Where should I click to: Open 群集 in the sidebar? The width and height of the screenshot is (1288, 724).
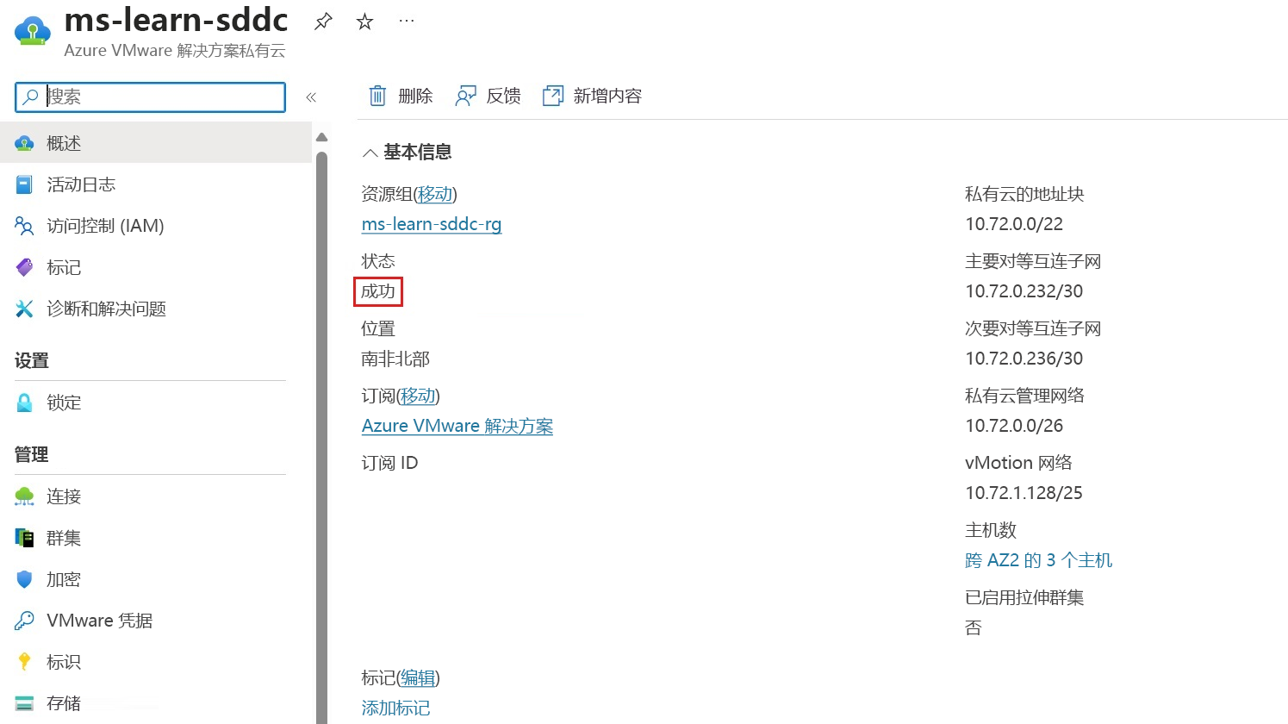coord(64,538)
